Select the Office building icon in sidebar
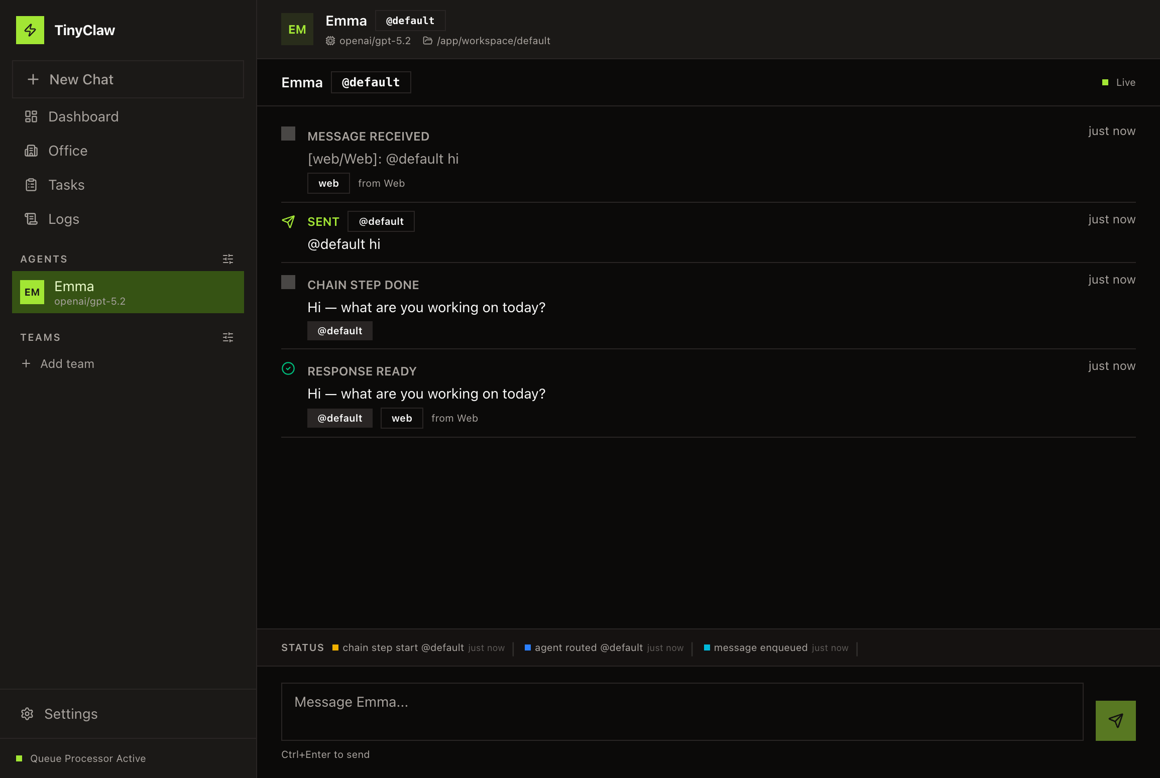This screenshot has height=778, width=1160. point(31,151)
